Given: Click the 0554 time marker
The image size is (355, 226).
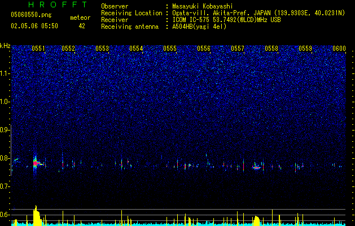Looking at the screenshot, I should point(136,49).
